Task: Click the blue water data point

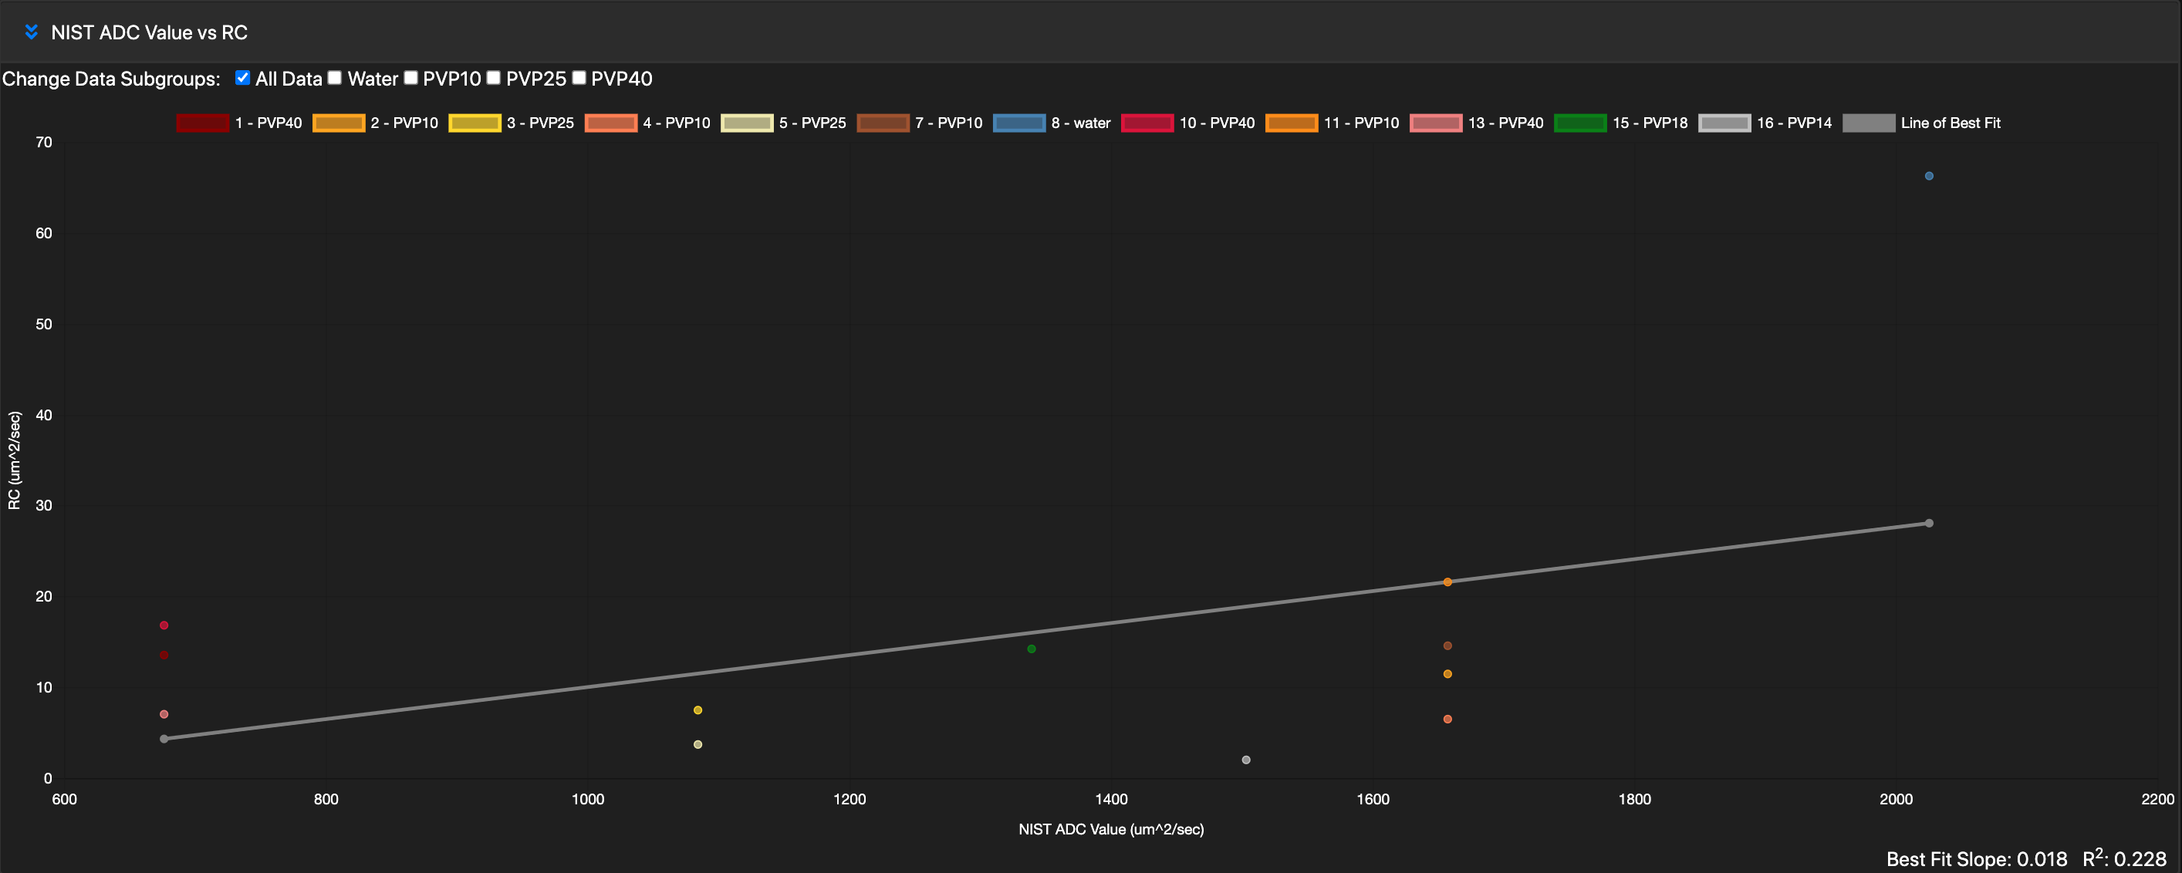Action: [x=1929, y=176]
